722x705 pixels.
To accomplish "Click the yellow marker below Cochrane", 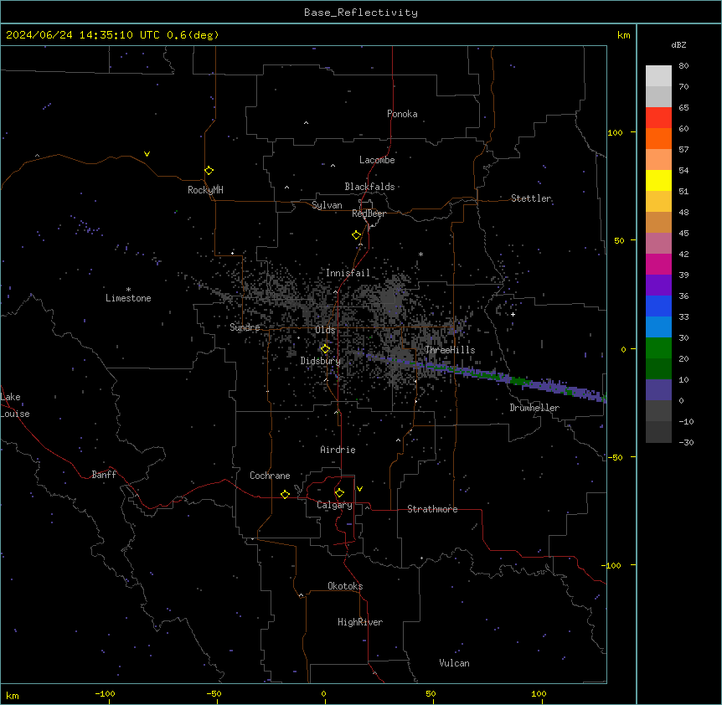I will [x=285, y=494].
